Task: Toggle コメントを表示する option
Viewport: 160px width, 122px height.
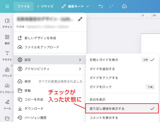Action: (122, 118)
